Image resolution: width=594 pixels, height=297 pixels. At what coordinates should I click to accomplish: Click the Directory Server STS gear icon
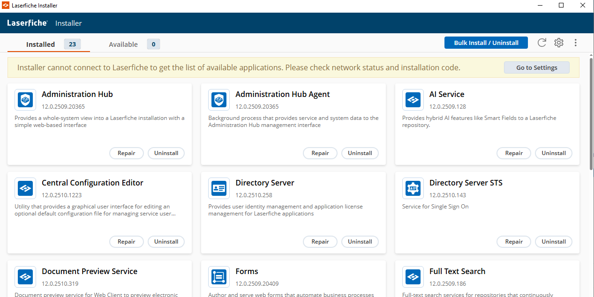click(x=413, y=188)
